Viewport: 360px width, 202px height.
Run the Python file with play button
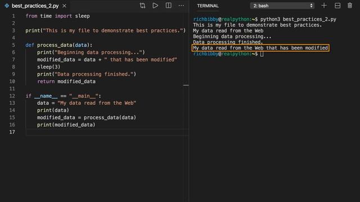pyautogui.click(x=155, y=6)
